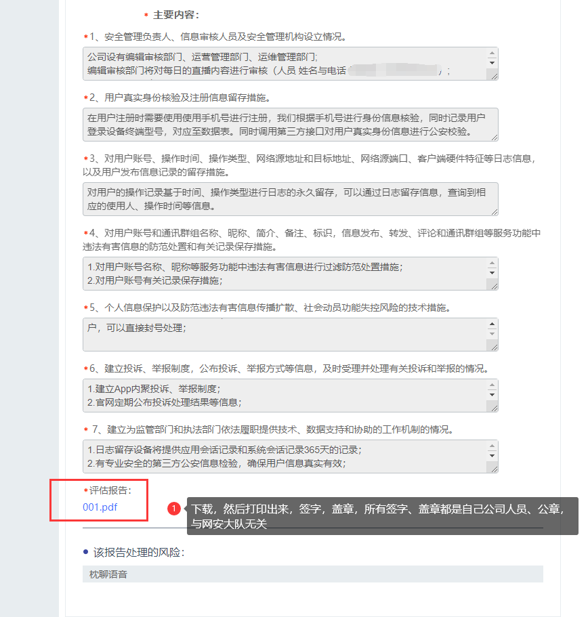Click resize handle of section 2 identity verification textbox

(x=494, y=137)
